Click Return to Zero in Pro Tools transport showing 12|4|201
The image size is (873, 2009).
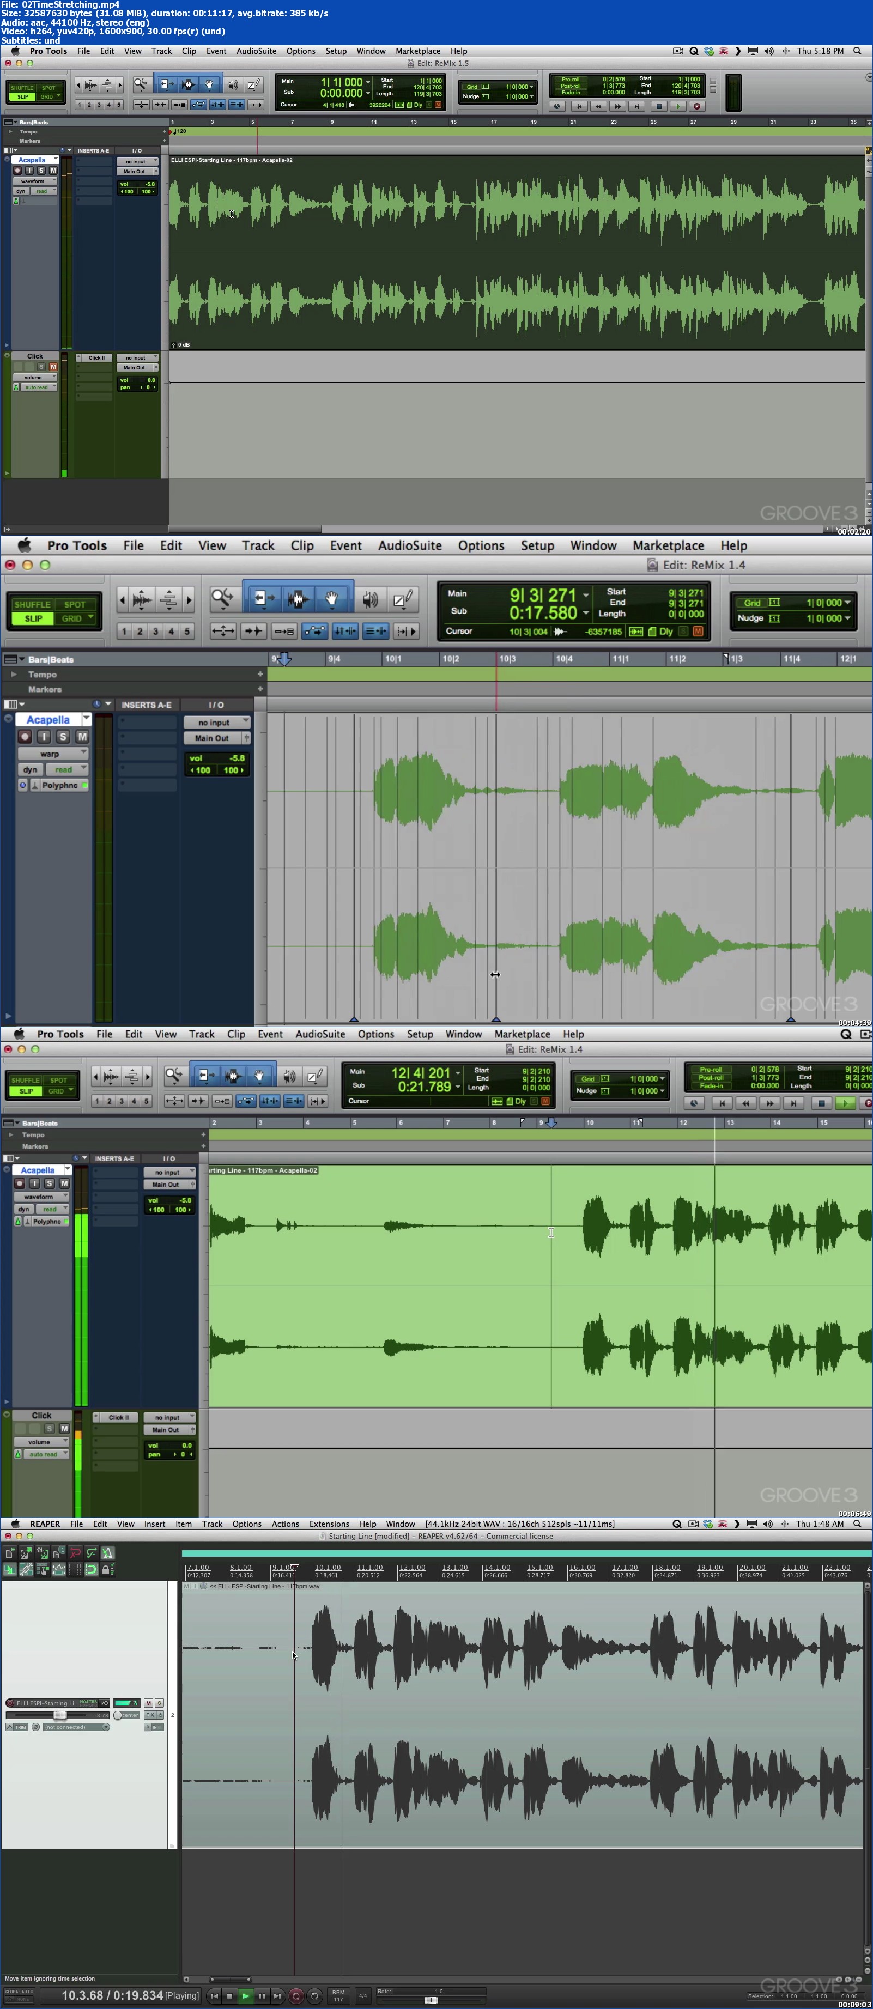(x=722, y=1103)
